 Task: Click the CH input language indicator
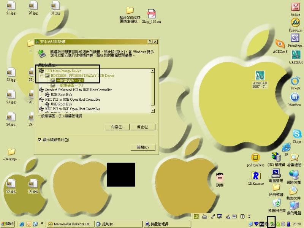point(196,216)
